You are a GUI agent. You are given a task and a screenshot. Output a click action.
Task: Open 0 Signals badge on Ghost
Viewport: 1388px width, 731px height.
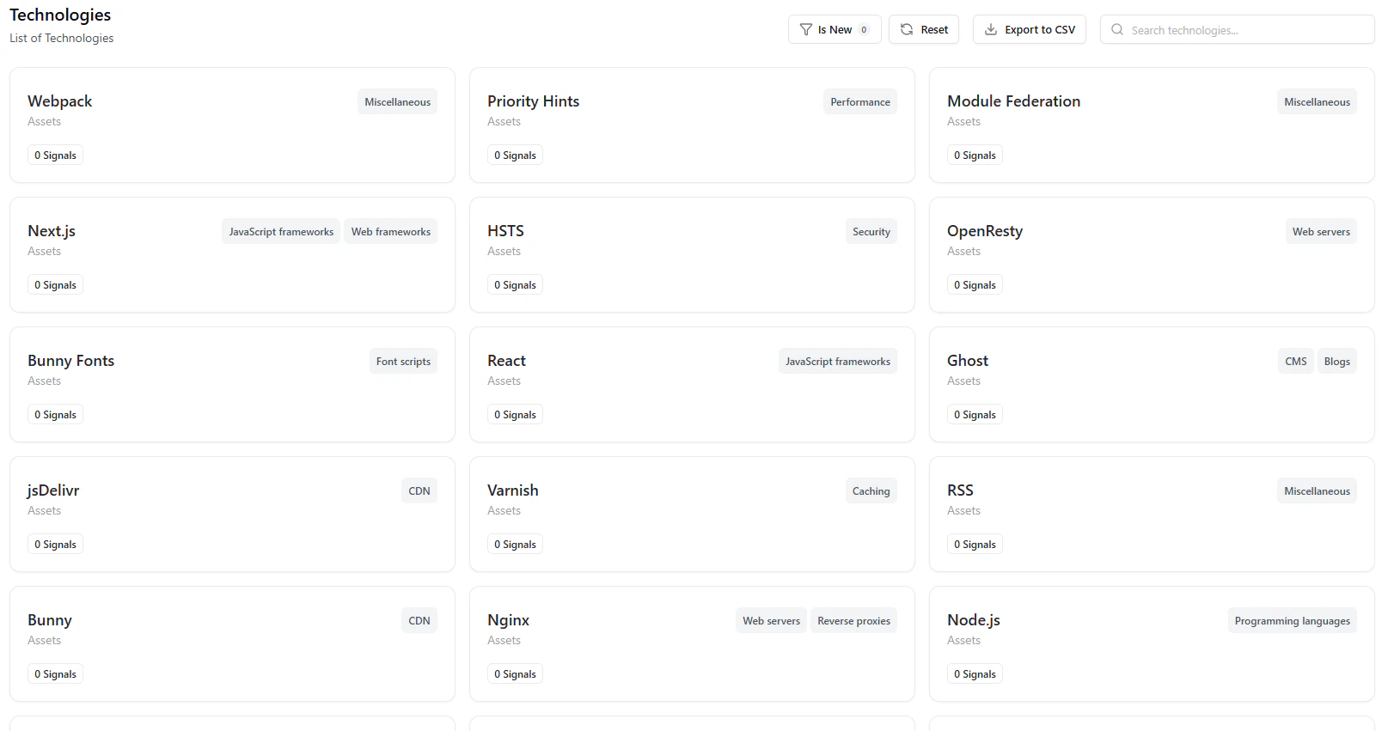click(x=975, y=414)
